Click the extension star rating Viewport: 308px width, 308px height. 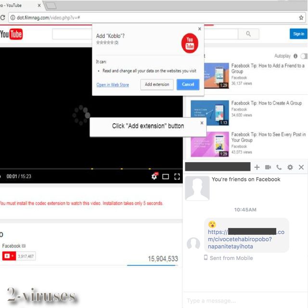pyautogui.click(x=105, y=42)
